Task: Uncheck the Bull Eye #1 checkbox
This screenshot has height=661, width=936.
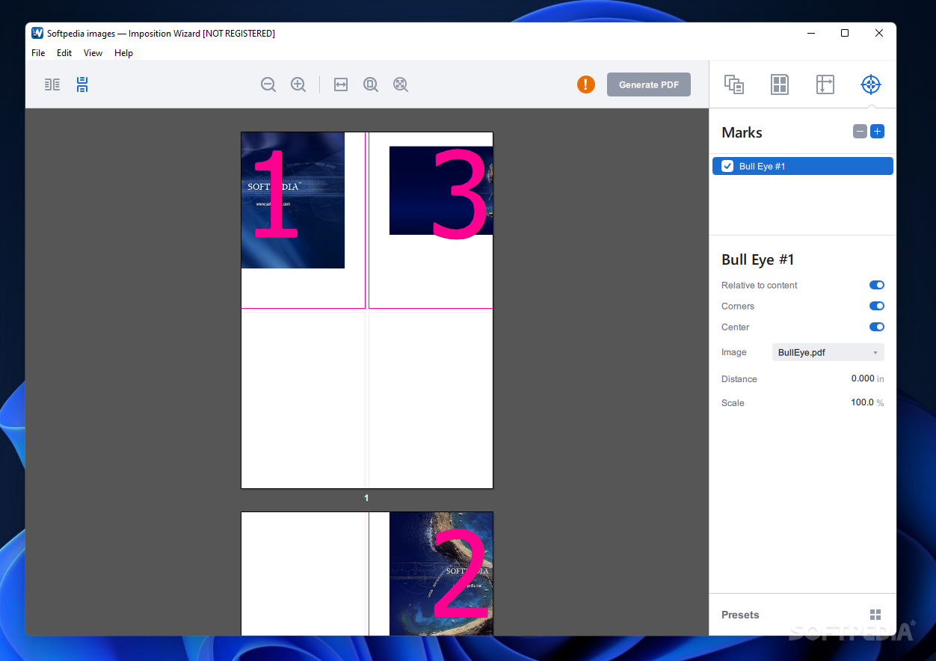Action: [727, 166]
